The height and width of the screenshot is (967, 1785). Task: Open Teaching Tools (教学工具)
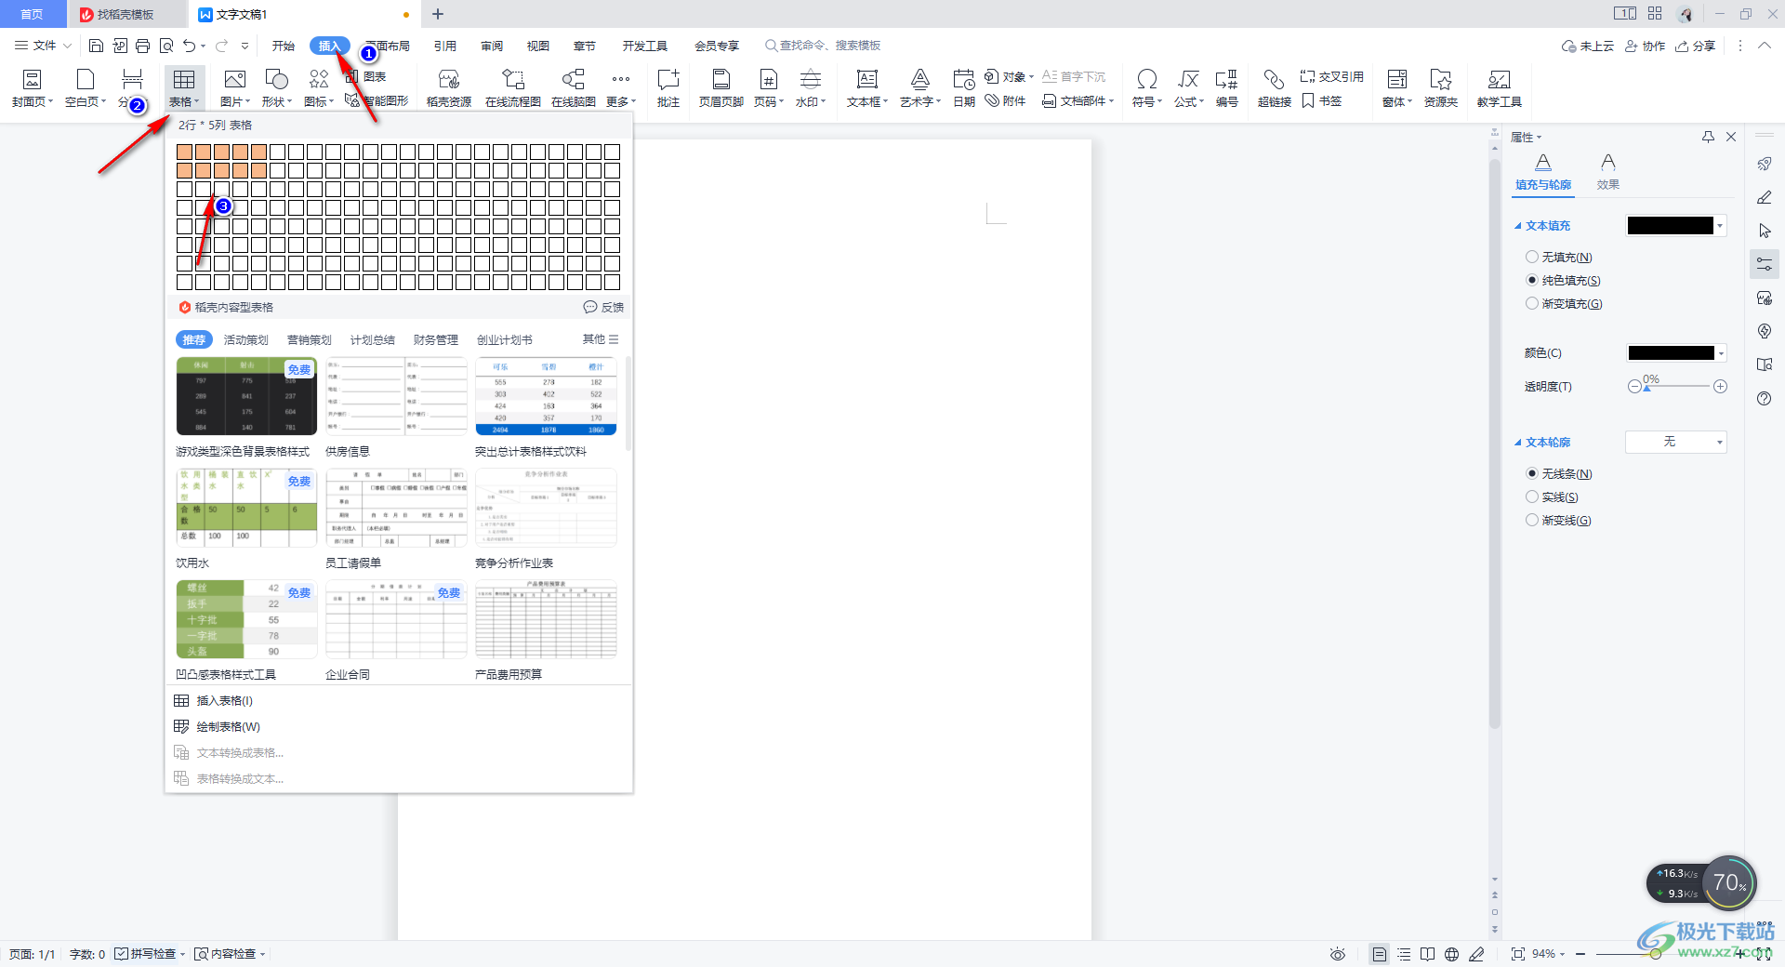coord(1500,89)
